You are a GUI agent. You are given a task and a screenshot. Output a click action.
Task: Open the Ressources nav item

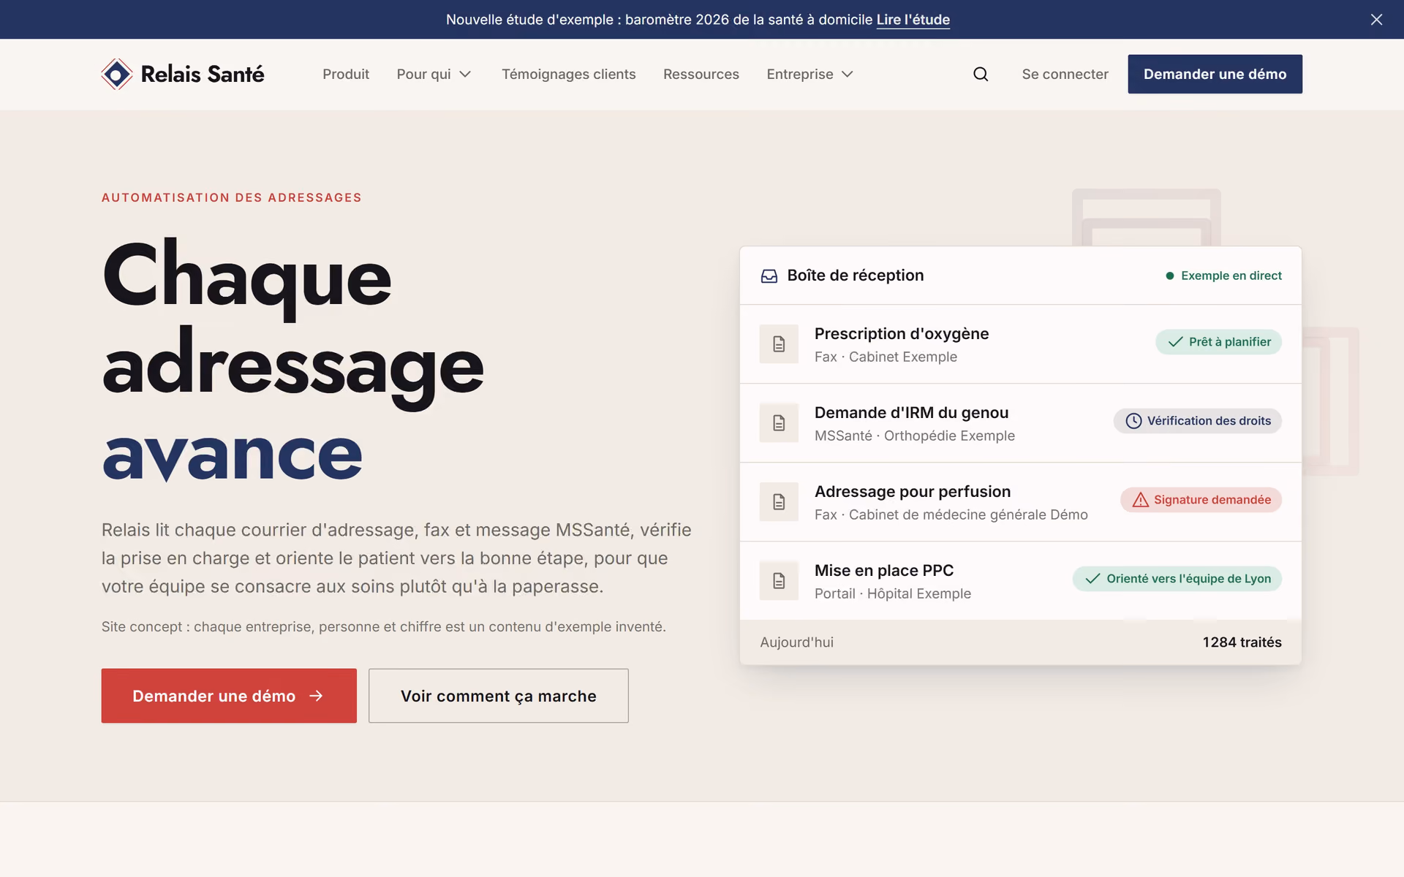701,74
